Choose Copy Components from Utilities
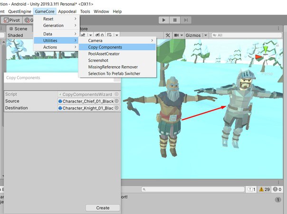 pos(117,47)
